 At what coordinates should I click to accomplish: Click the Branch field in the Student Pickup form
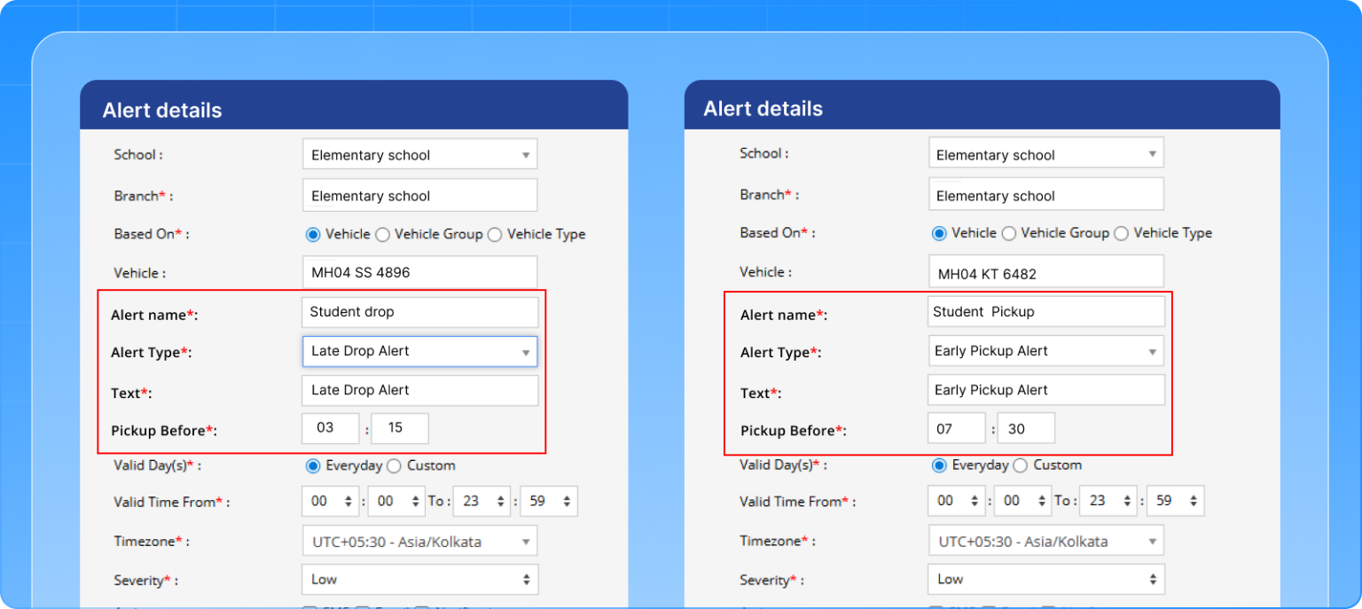point(1045,195)
